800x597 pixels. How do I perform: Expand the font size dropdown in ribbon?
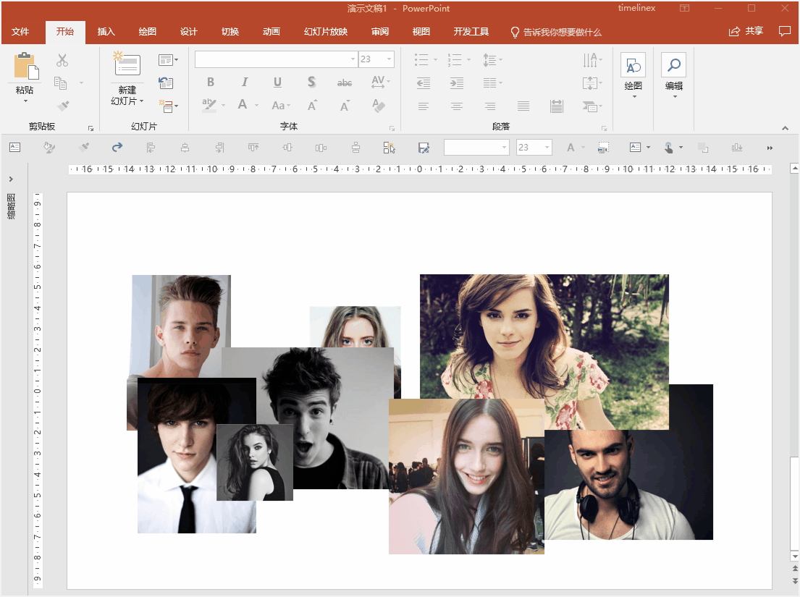click(390, 59)
